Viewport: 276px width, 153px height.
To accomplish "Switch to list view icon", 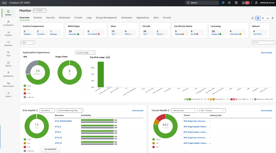I will coord(263,18).
